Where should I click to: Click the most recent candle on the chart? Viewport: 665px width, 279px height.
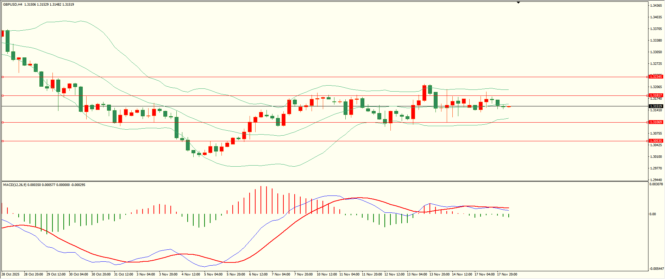(509, 106)
